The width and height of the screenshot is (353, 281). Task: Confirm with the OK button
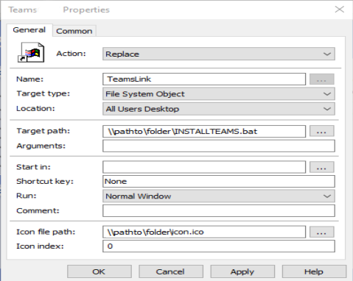click(x=99, y=271)
